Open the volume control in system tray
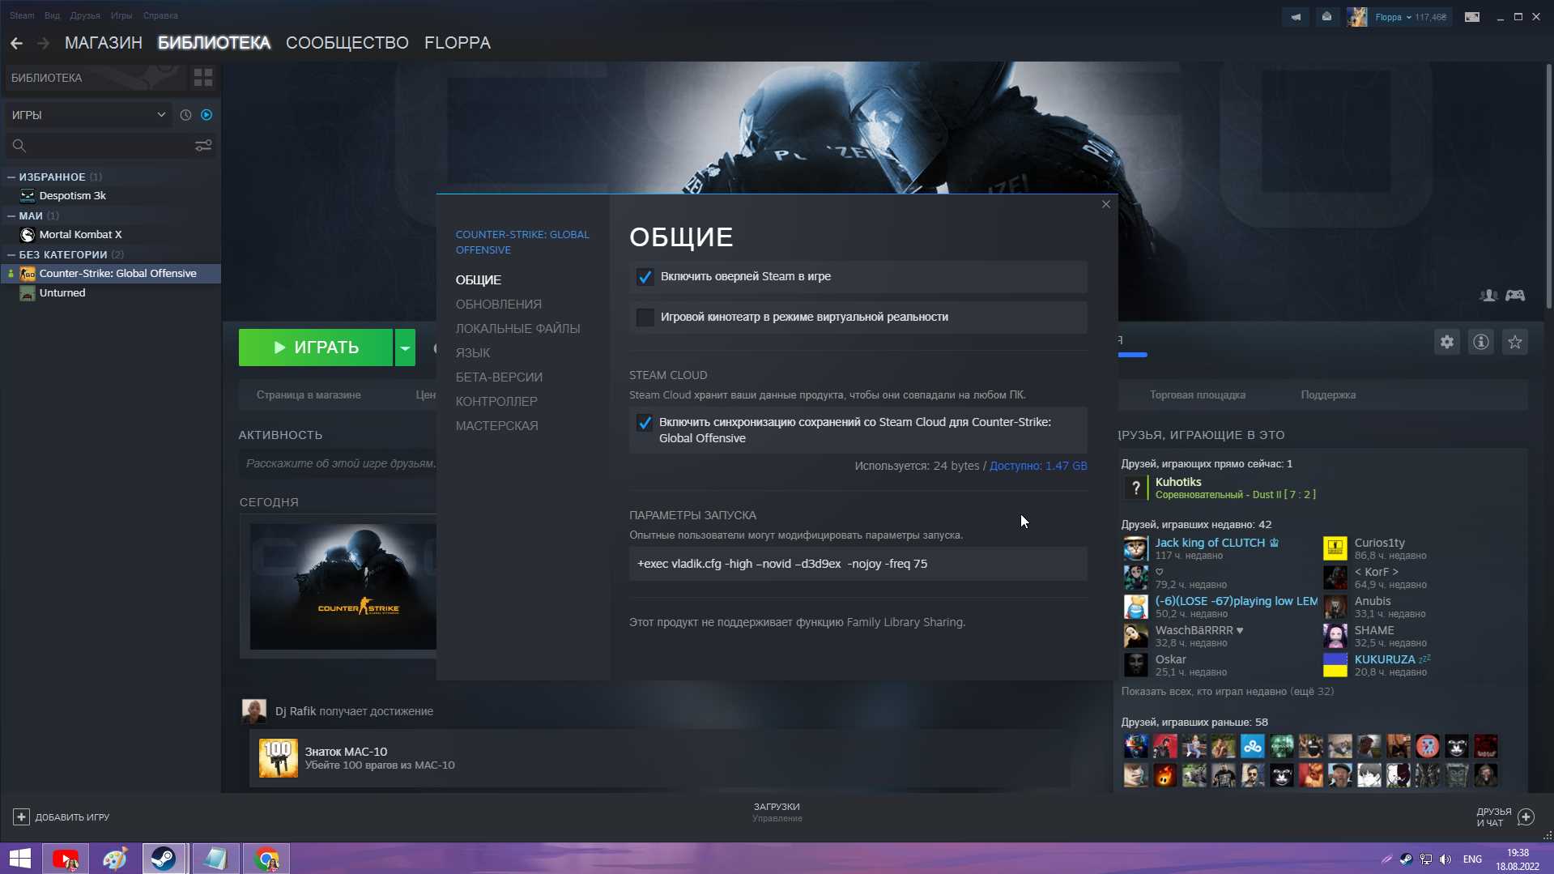1554x874 pixels. pos(1445,859)
